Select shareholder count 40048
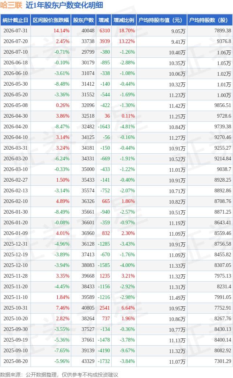 88,31
